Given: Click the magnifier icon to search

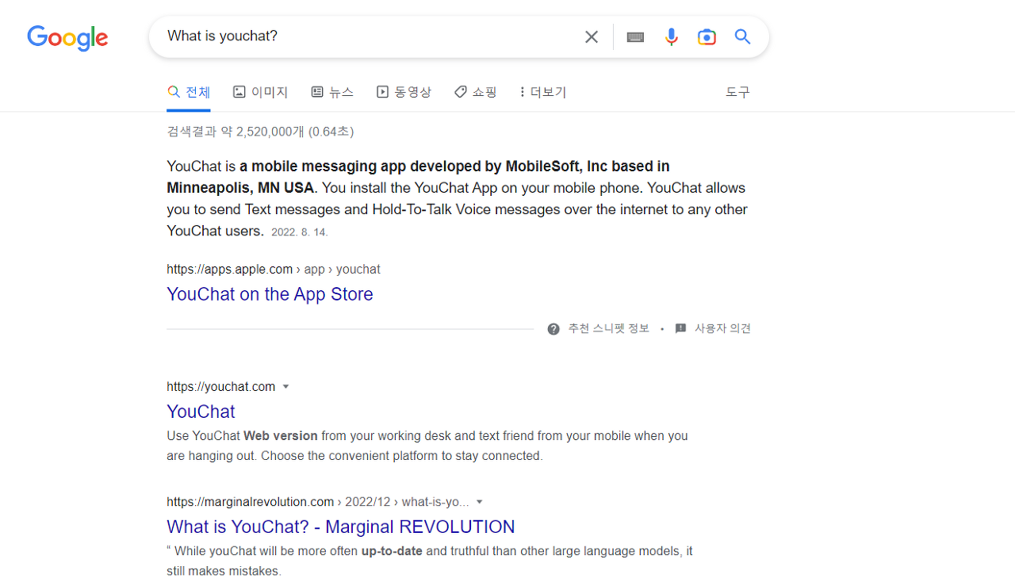Looking at the screenshot, I should (x=741, y=36).
